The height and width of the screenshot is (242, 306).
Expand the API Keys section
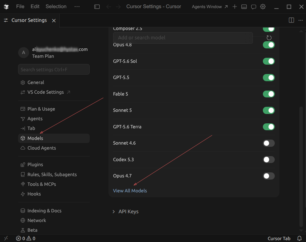(x=126, y=212)
